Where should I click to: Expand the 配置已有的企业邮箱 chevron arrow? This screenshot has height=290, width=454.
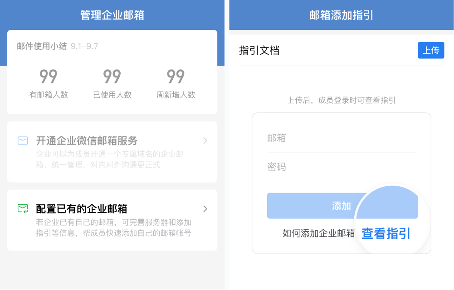coord(205,209)
